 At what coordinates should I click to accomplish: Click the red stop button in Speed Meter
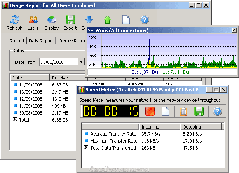point(150,111)
